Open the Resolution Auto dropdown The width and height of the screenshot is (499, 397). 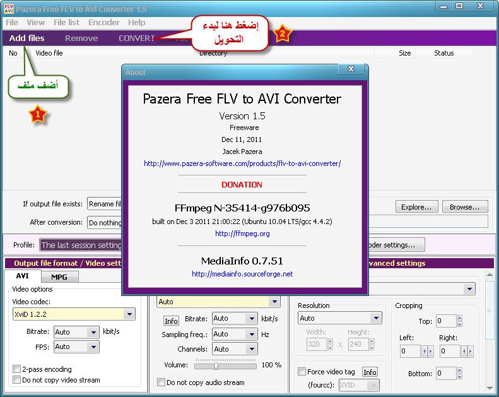(x=340, y=318)
